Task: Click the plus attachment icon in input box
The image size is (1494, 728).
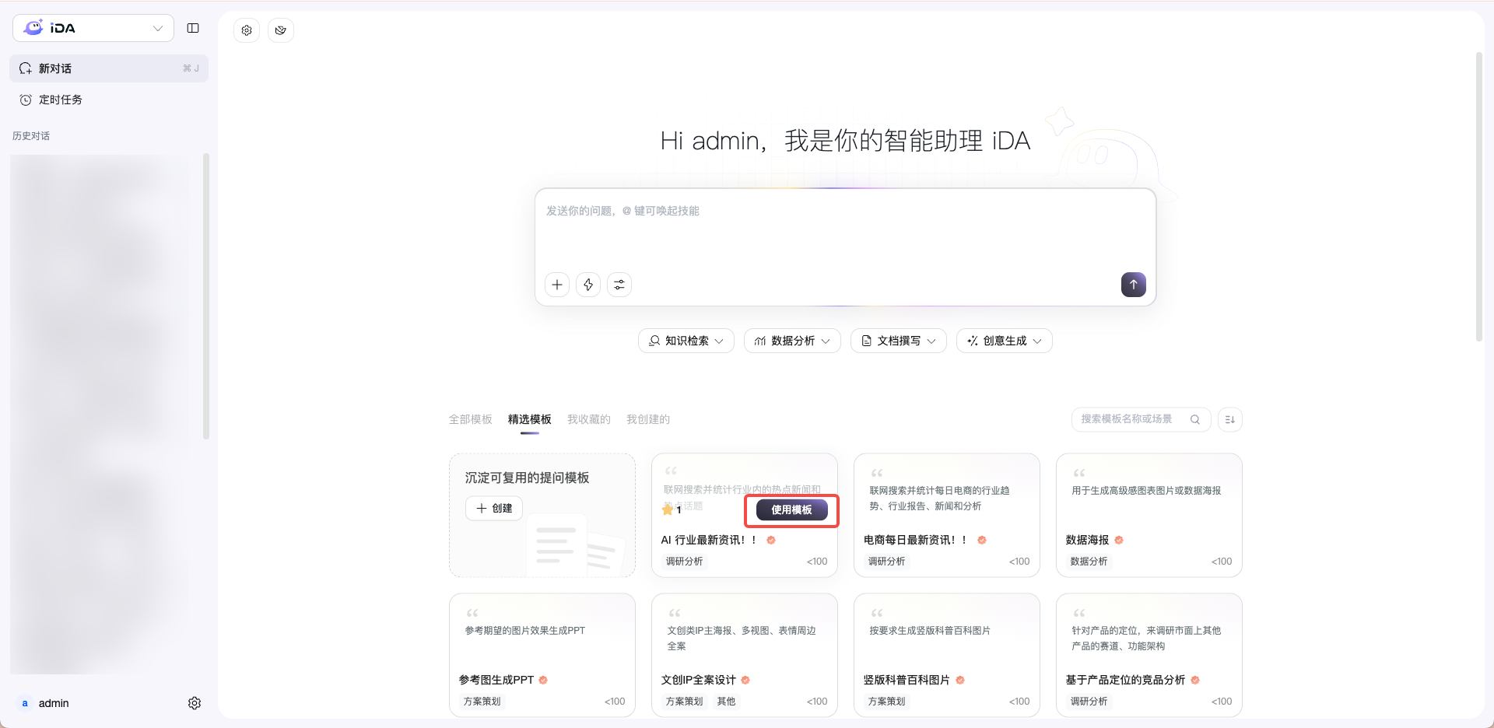Action: pos(557,285)
